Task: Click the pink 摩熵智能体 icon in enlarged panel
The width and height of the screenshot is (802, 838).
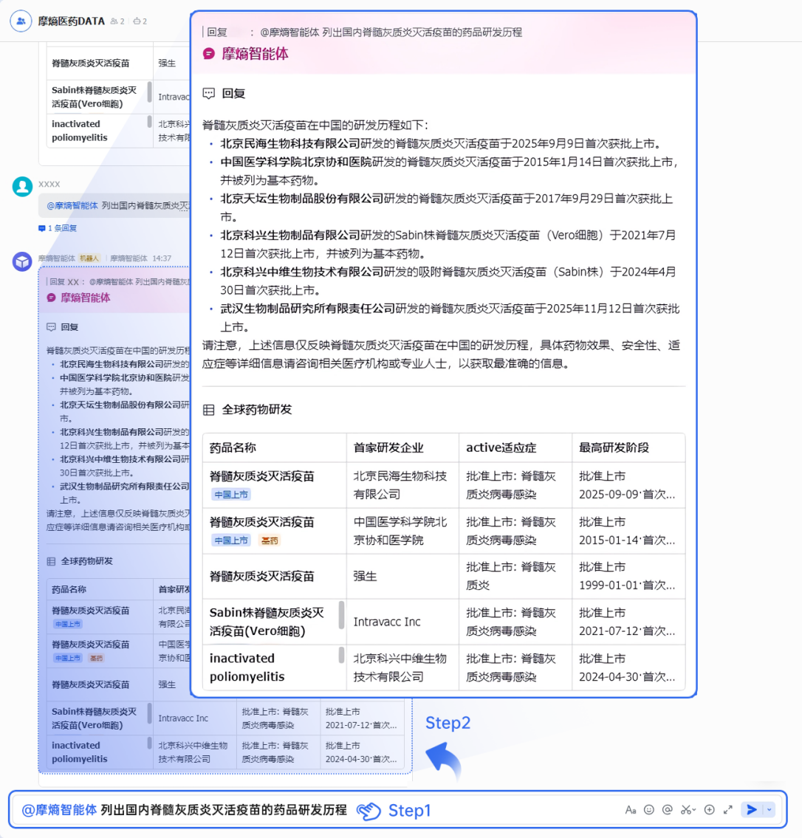Action: point(208,54)
